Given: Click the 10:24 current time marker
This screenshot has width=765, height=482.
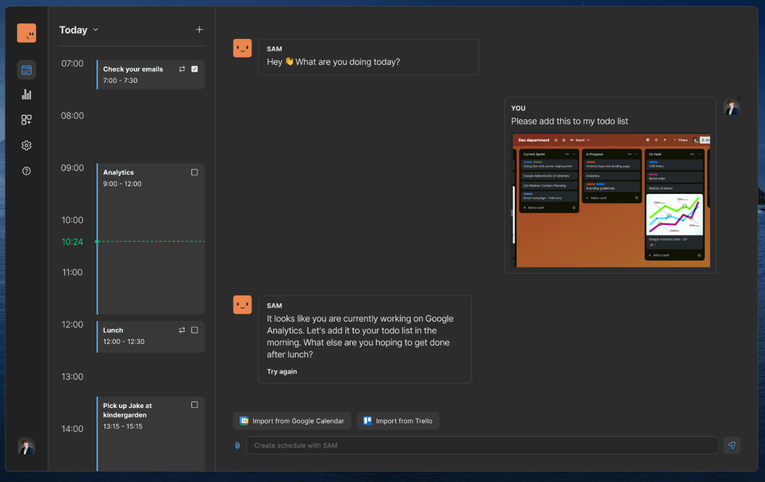Looking at the screenshot, I should click(72, 242).
